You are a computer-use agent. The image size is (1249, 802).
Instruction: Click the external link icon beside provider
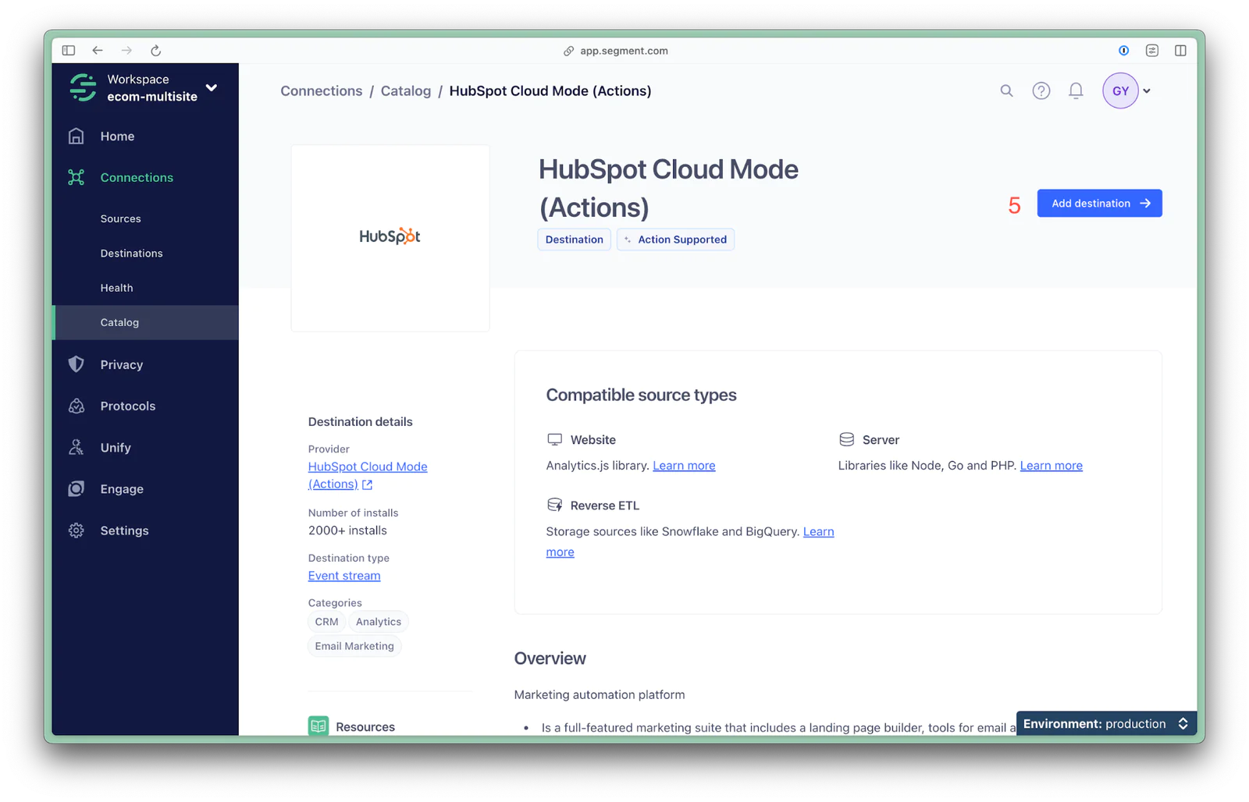368,484
